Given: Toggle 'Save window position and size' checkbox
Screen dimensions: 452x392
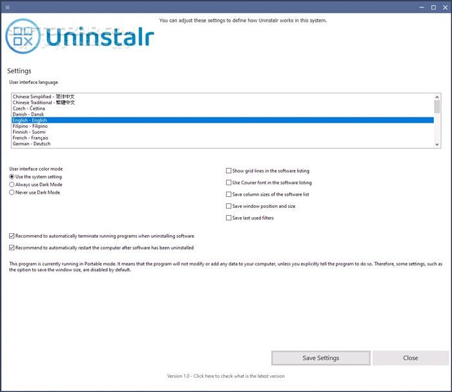Looking at the screenshot, I should 229,206.
